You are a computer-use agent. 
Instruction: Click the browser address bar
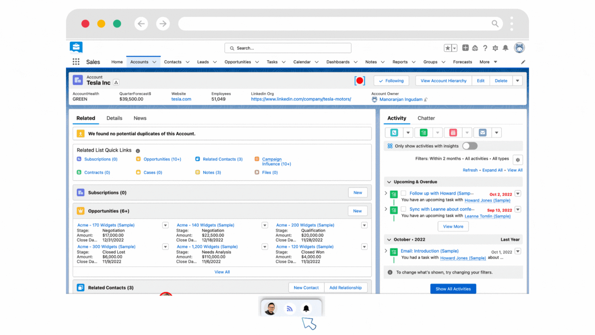[340, 24]
